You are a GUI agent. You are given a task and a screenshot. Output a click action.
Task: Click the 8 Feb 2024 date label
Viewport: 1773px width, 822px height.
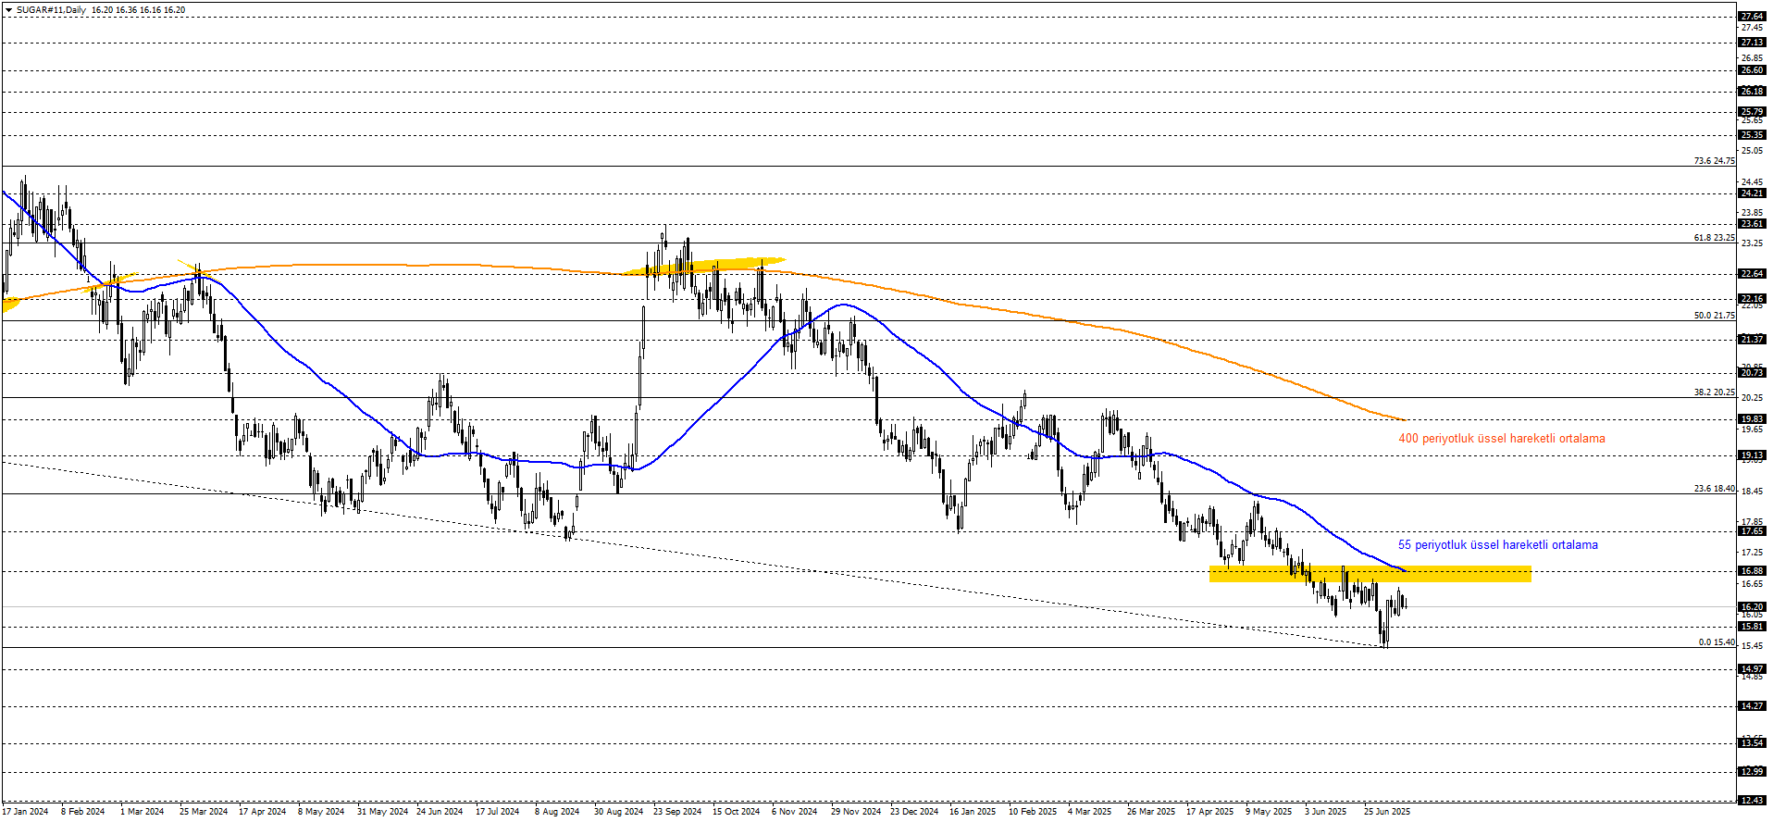[x=83, y=812]
